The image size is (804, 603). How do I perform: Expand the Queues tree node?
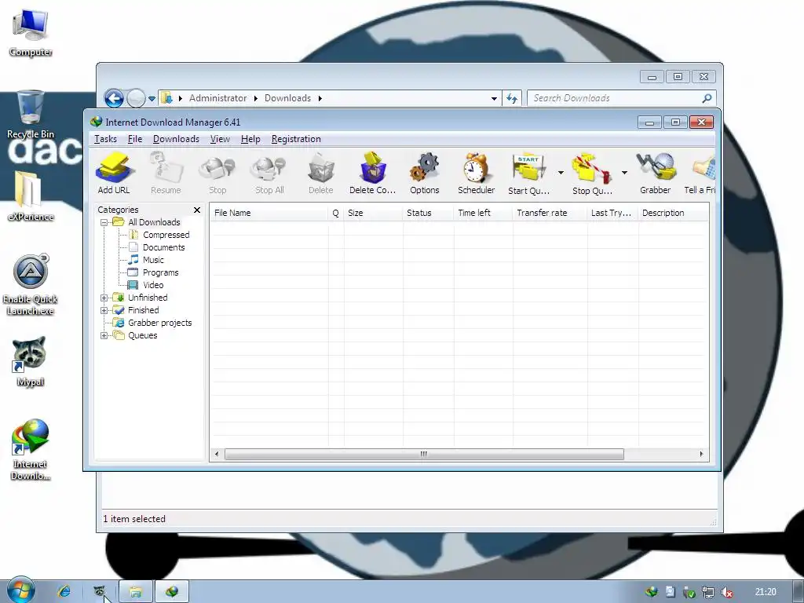pyautogui.click(x=104, y=335)
